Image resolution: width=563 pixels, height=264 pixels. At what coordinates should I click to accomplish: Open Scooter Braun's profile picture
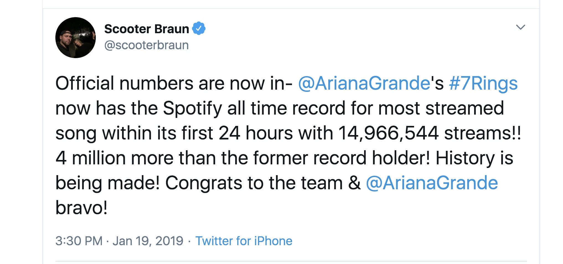click(76, 38)
